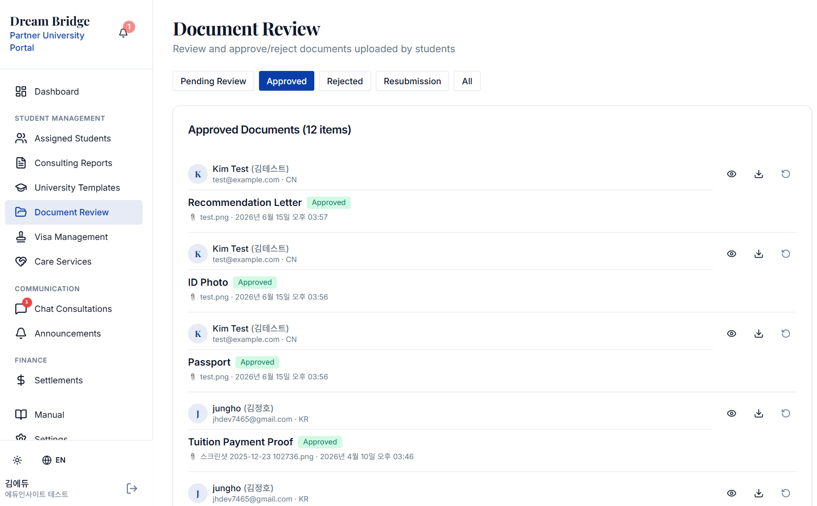Download the Passport file
The height and width of the screenshot is (506, 817).
[759, 334]
